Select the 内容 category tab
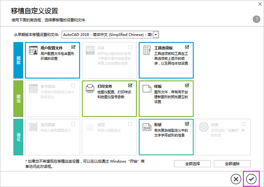Screen dimensions: 264x187 click(x=18, y=137)
